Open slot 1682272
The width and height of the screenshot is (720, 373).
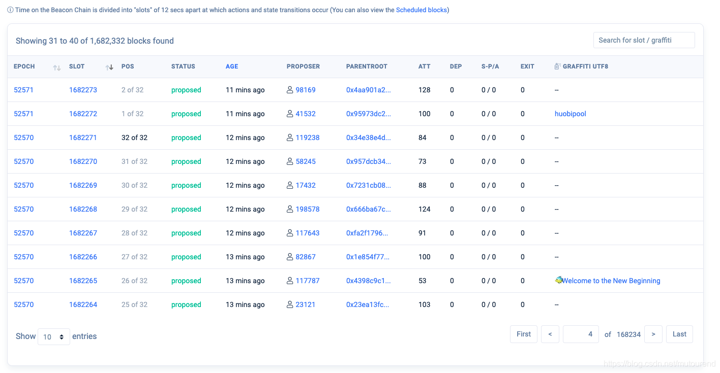point(83,114)
